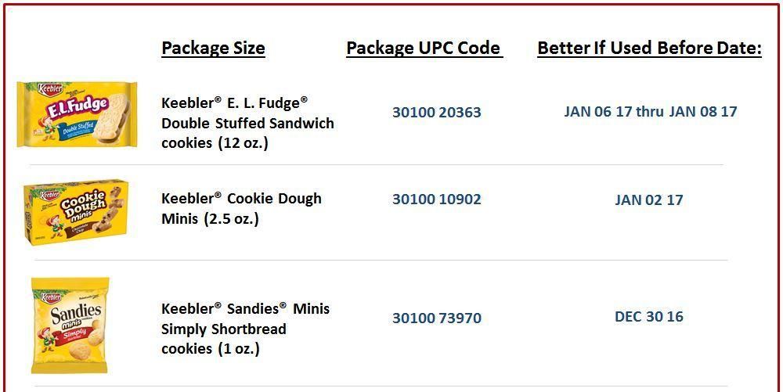Viewport: 783px width, 392px height.
Task: Click the E. L. Fudge Double Stuffed description
Action: pos(247,123)
